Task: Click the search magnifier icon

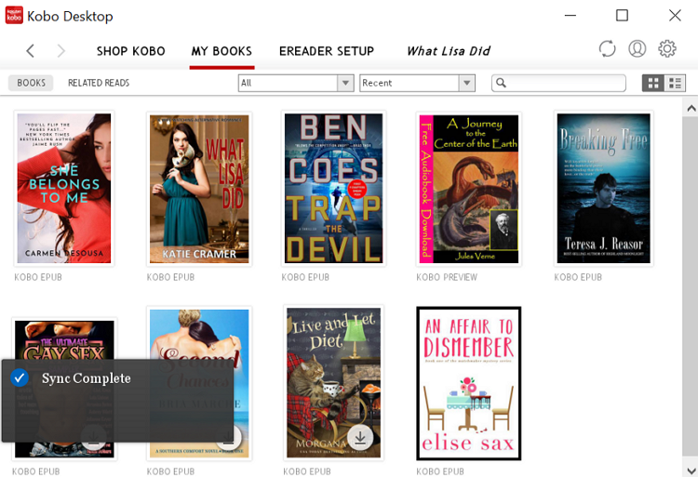Action: (501, 83)
